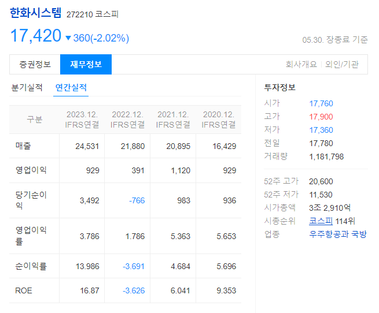Click the 114위 rank text
The image size is (379, 313).
pyautogui.click(x=345, y=221)
